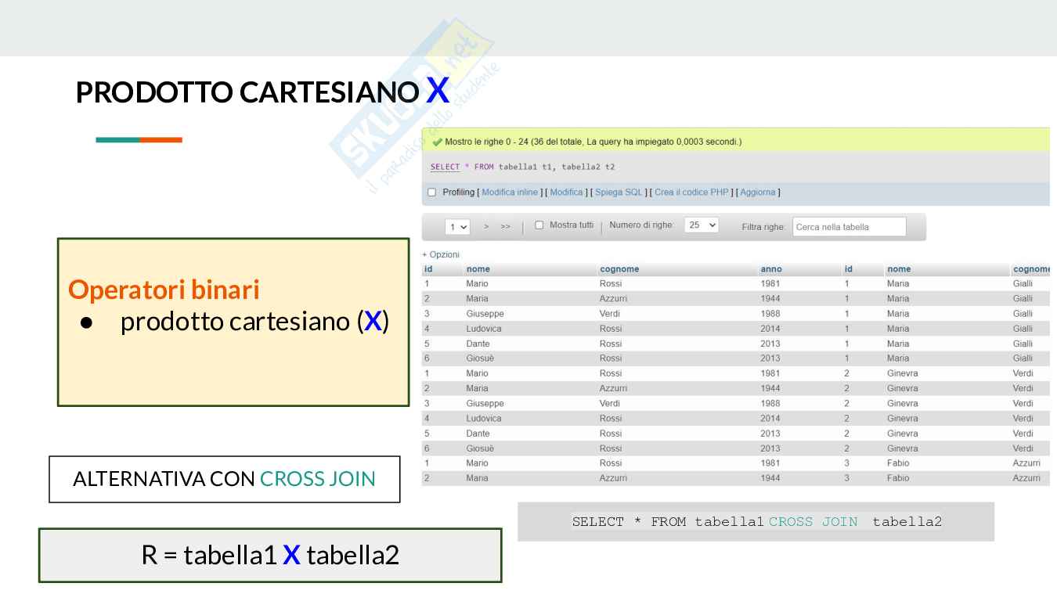The height and width of the screenshot is (594, 1057).
Task: Open the page number dropdown
Action: pos(458,226)
